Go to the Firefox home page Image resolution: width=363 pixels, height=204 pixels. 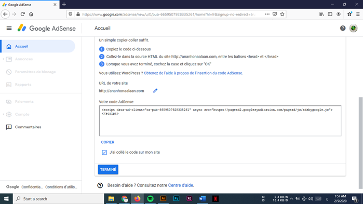pos(31,14)
